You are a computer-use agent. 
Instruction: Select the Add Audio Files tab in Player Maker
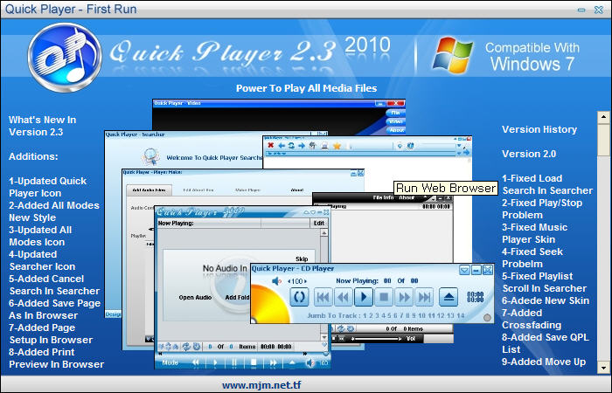click(149, 190)
